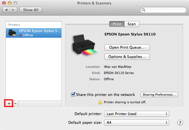
Task: Click the red offline status dot
Action: point(20,35)
